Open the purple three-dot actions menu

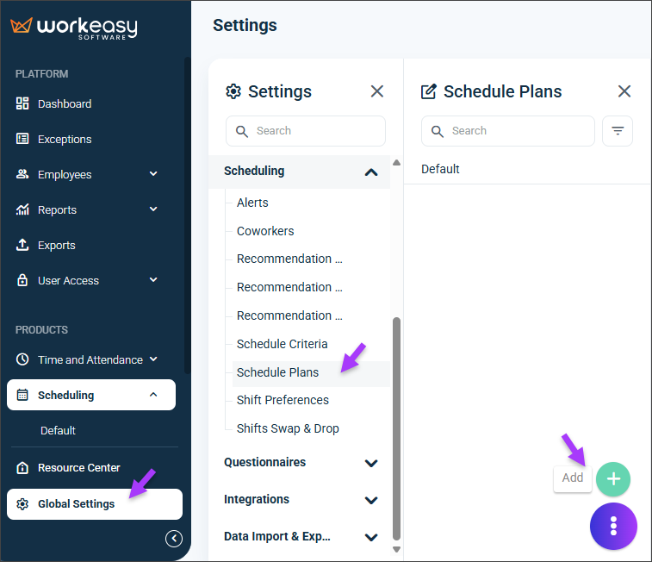click(613, 526)
